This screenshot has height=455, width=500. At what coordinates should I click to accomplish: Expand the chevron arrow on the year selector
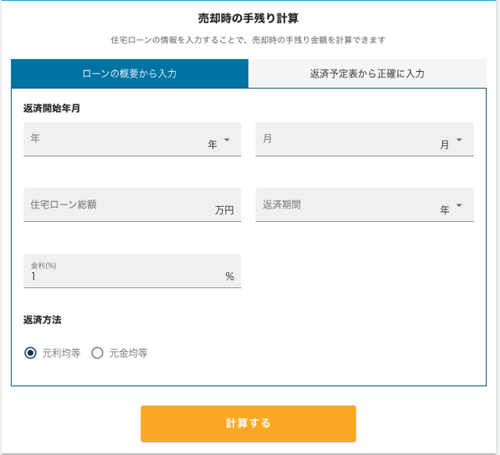point(227,140)
